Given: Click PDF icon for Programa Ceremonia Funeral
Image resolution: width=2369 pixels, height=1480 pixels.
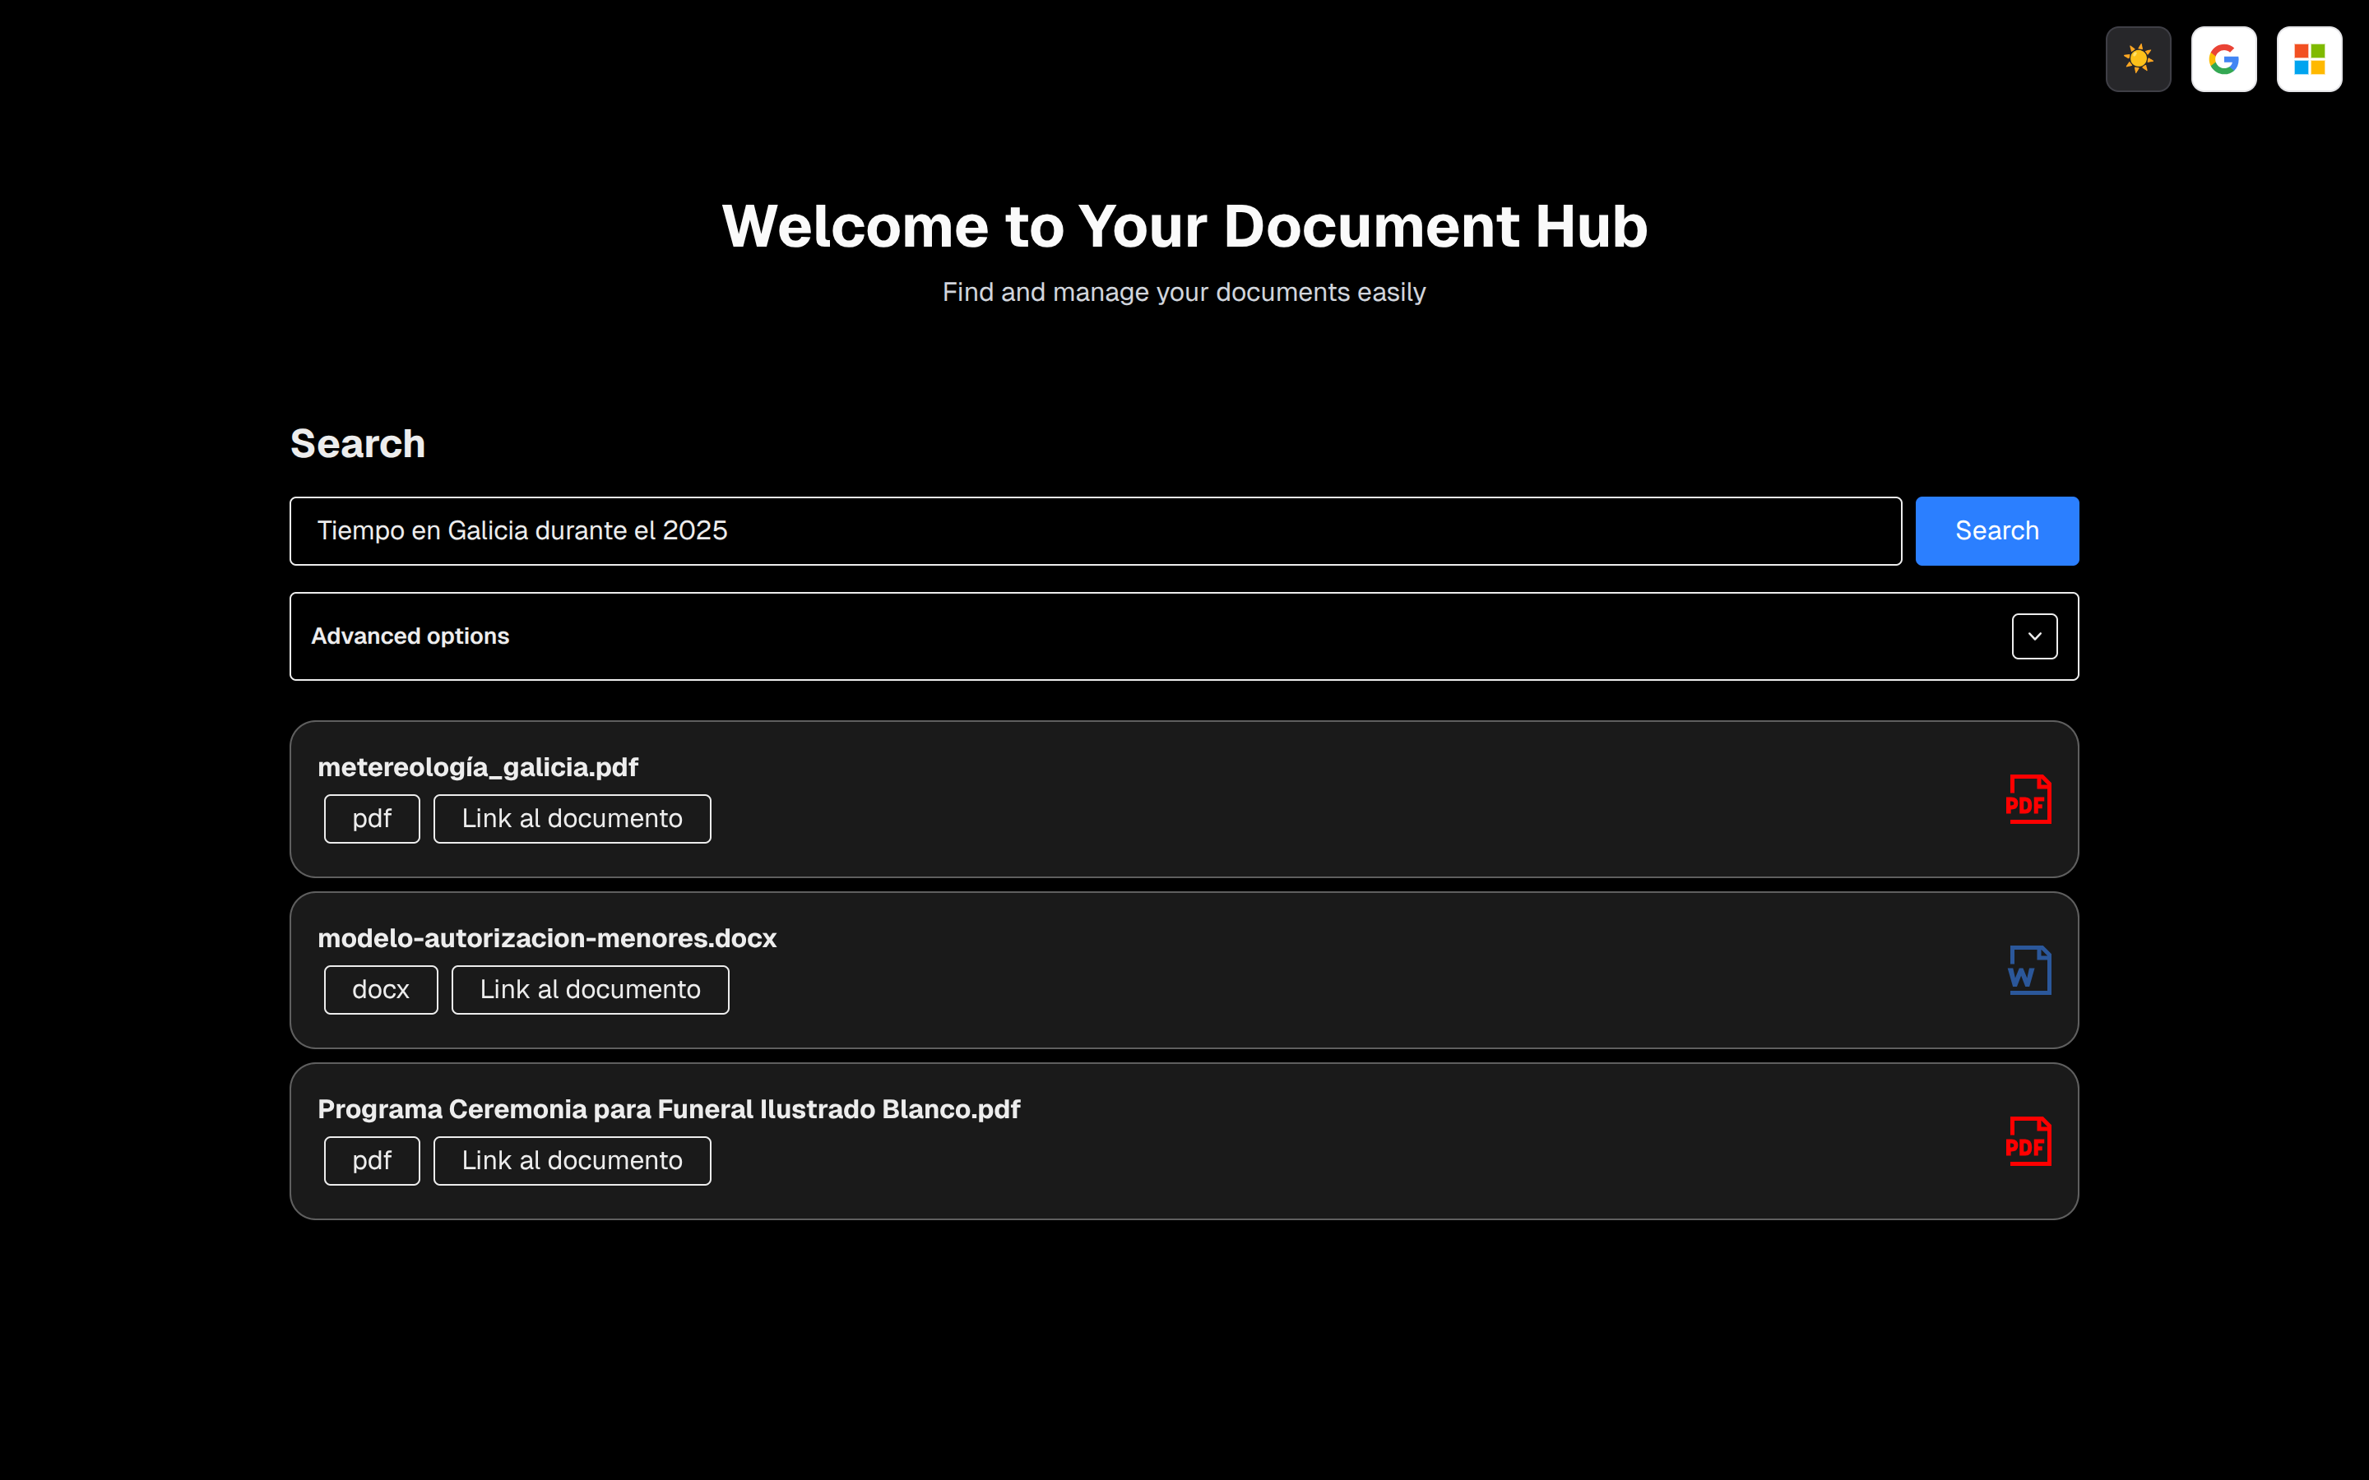Looking at the screenshot, I should click(2028, 1141).
